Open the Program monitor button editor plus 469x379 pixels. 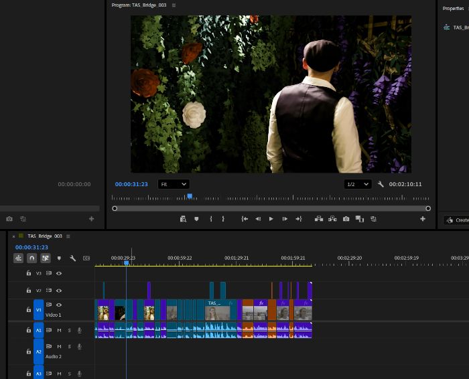click(423, 219)
